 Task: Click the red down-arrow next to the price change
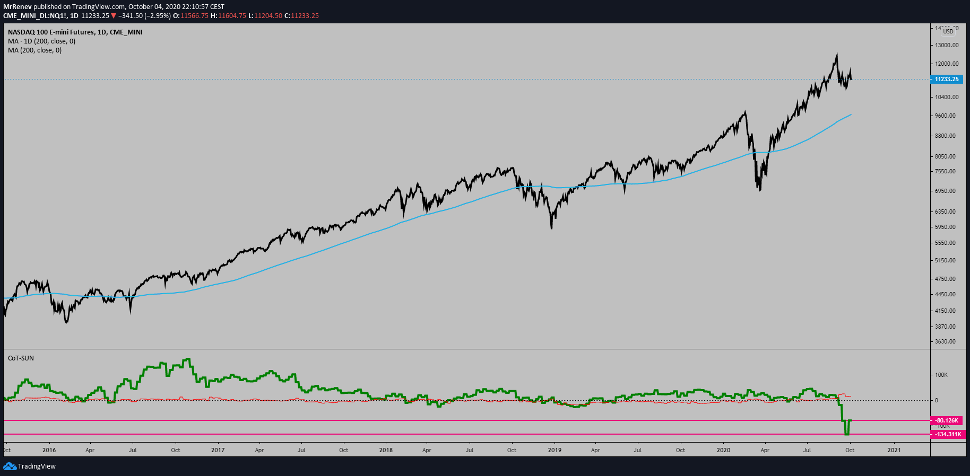pos(114,16)
